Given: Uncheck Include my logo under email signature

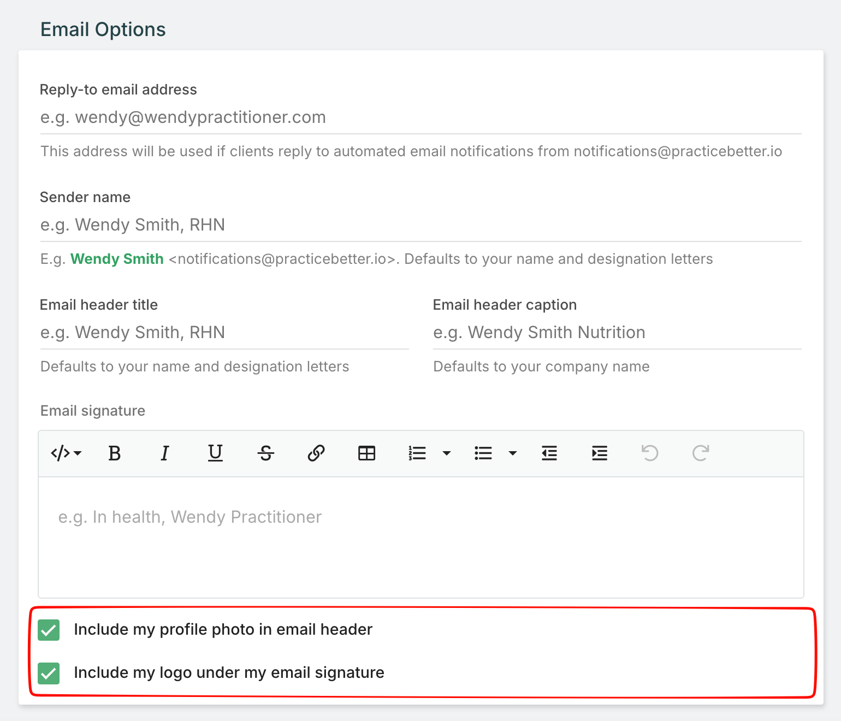Looking at the screenshot, I should click(x=49, y=673).
